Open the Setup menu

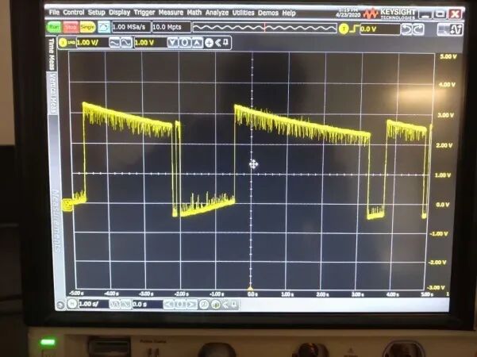[97, 13]
